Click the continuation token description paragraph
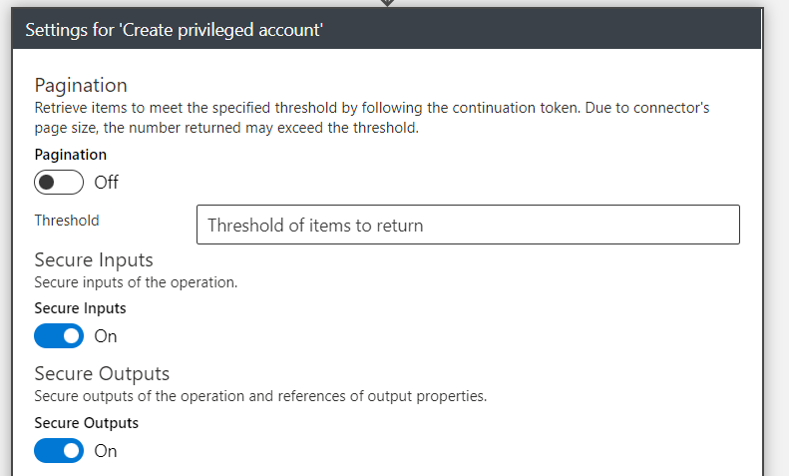The height and width of the screenshot is (476, 789). coord(372,118)
